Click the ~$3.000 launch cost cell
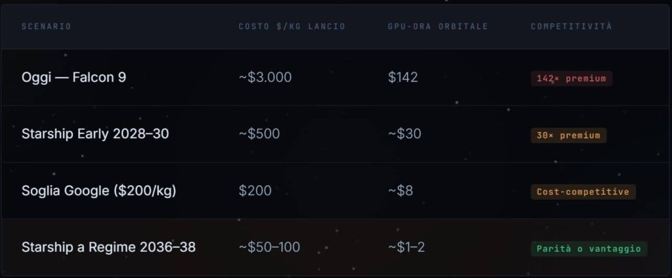The height and width of the screenshot is (278, 672). (x=265, y=77)
